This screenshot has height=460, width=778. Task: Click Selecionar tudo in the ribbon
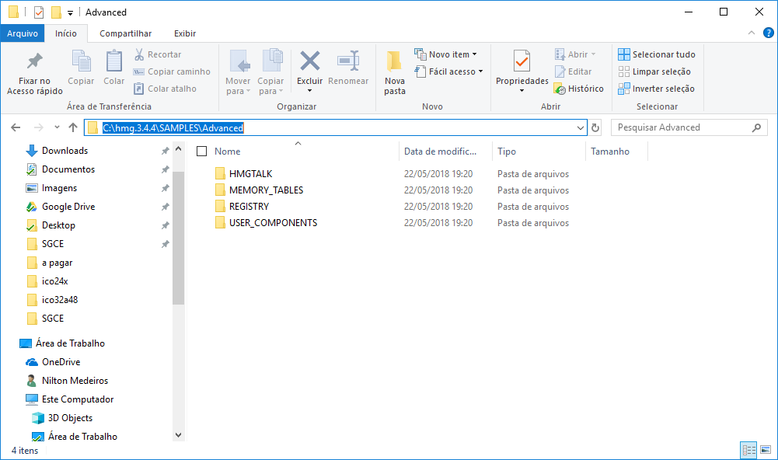[657, 54]
